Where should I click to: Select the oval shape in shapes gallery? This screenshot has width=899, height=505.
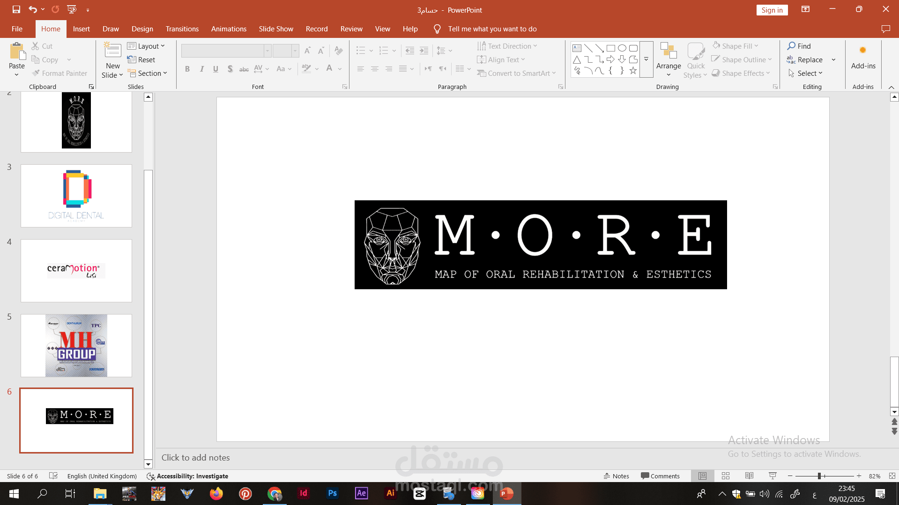tap(622, 48)
